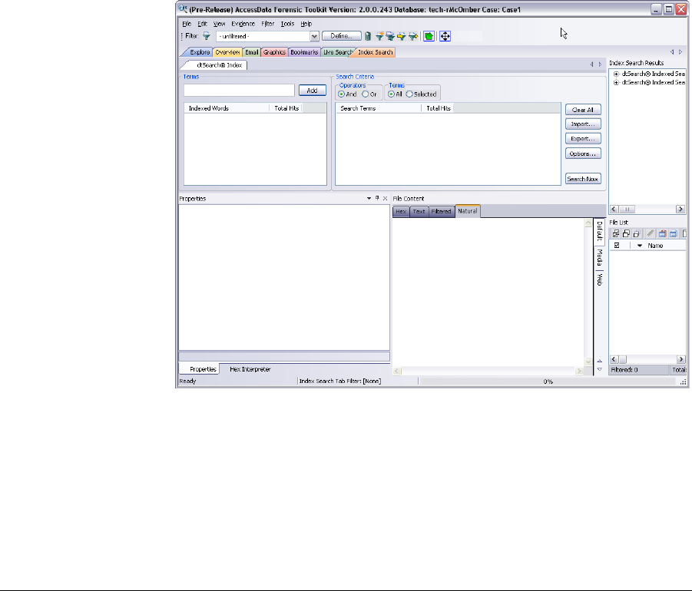The height and width of the screenshot is (591, 692).
Task: Switch to the Graphics tab
Action: 274,52
